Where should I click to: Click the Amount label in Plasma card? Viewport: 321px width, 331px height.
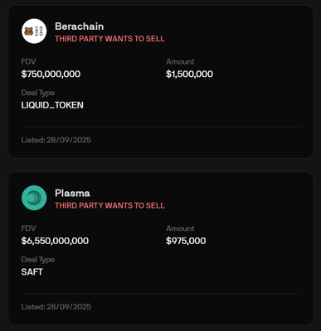tap(180, 228)
